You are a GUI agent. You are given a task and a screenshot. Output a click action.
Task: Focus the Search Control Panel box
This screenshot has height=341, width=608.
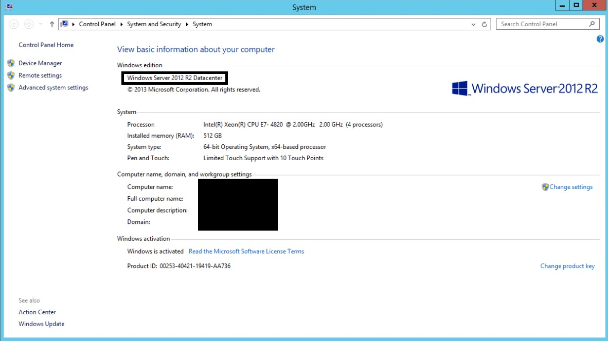coord(547,24)
